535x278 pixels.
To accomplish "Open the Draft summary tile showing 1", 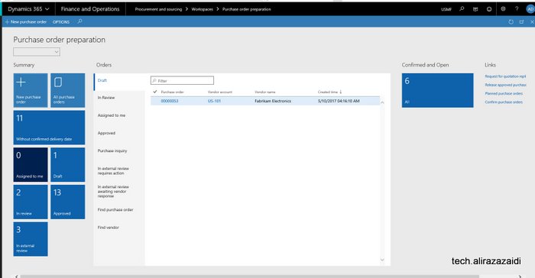I will (67, 165).
